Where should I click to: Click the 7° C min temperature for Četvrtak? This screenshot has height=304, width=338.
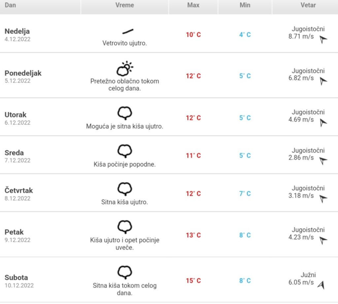[245, 194]
